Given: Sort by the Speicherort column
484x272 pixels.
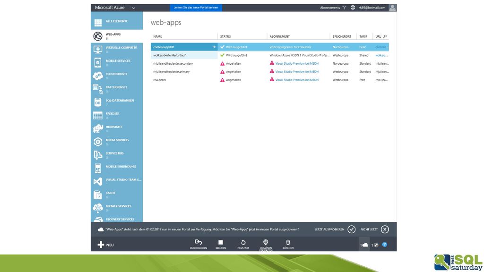Looking at the screenshot, I should click(x=342, y=36).
